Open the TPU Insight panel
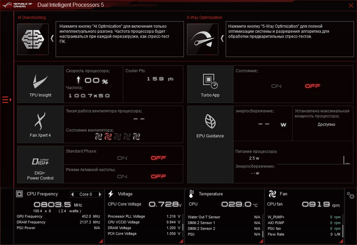Image resolution: width=357 pixels, height=245 pixels. coord(40,84)
